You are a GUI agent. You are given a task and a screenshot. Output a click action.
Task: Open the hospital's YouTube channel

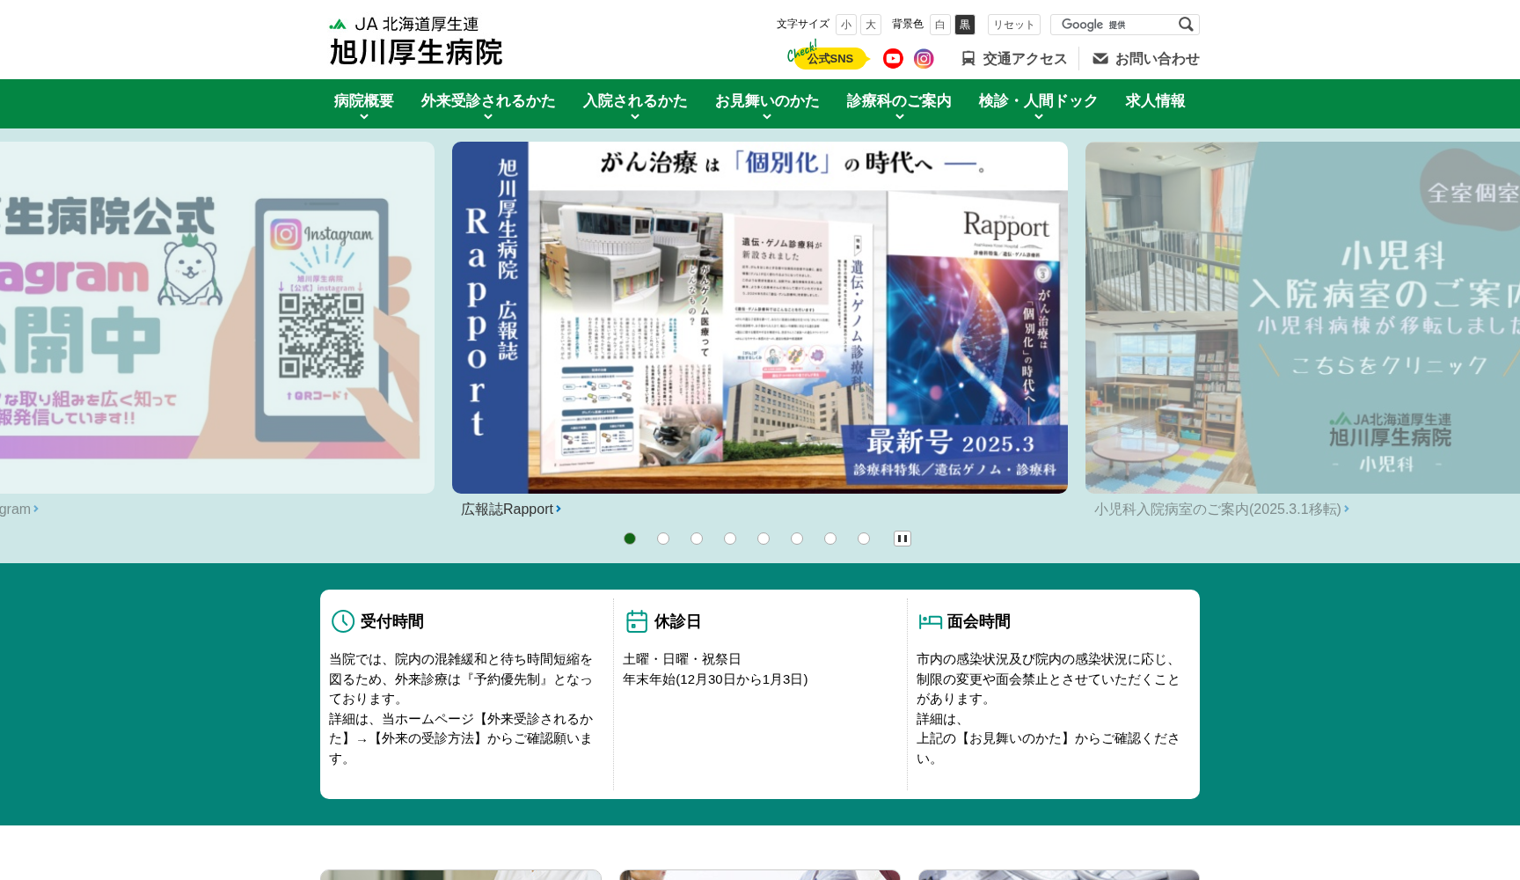893,58
